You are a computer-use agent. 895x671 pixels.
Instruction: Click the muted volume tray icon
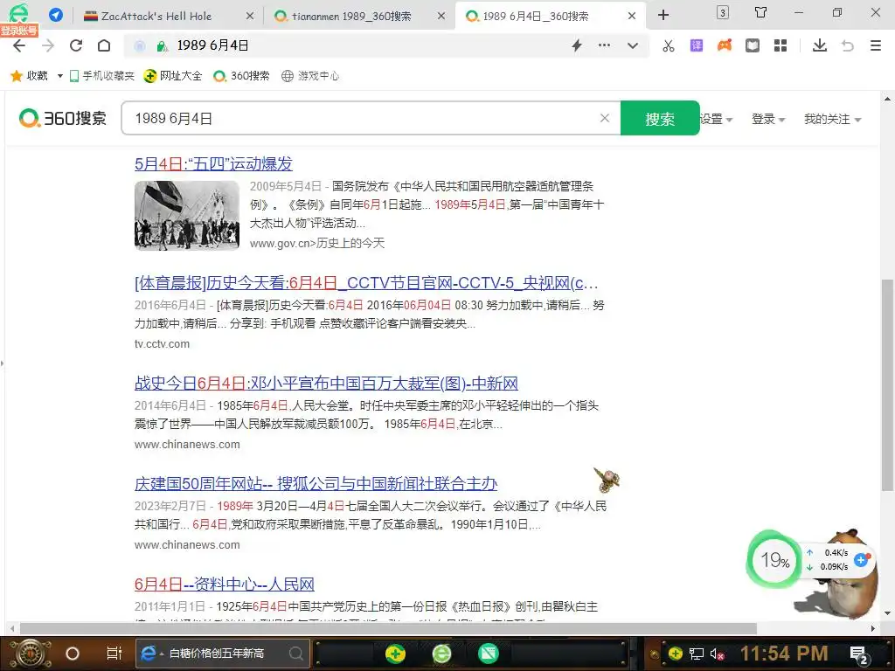pos(718,654)
